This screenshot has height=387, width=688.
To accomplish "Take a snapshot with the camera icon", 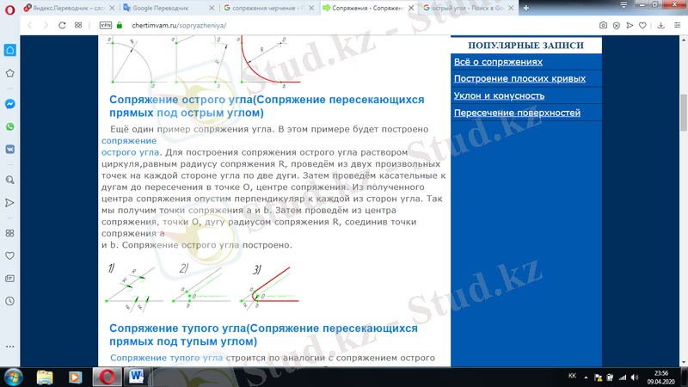I will coord(604,26).
